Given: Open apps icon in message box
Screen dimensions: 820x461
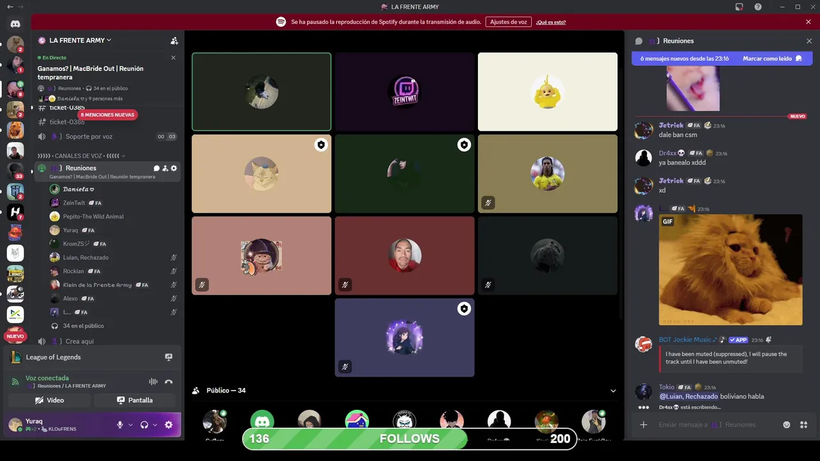Looking at the screenshot, I should (x=804, y=425).
